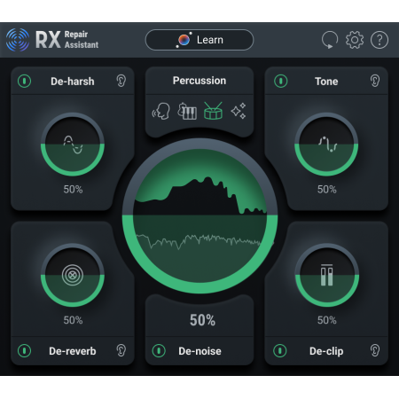
Task: Click the De-clip module title
Action: [x=326, y=351]
